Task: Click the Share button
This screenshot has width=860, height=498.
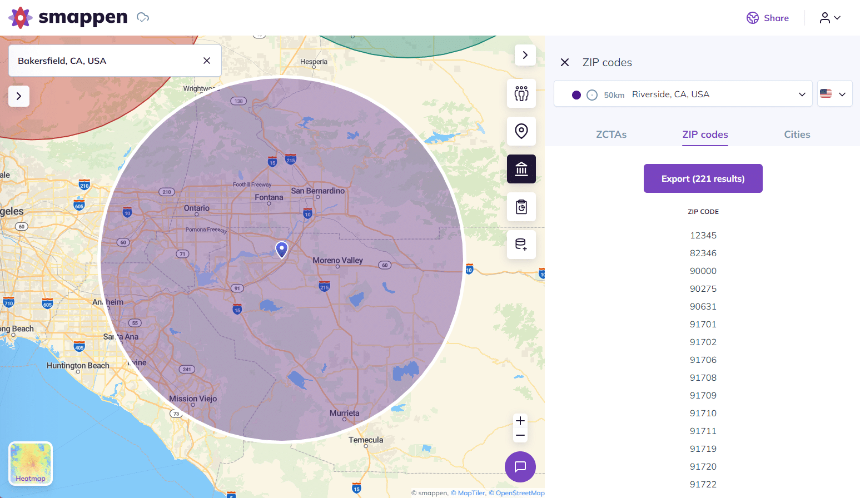Action: 768,18
